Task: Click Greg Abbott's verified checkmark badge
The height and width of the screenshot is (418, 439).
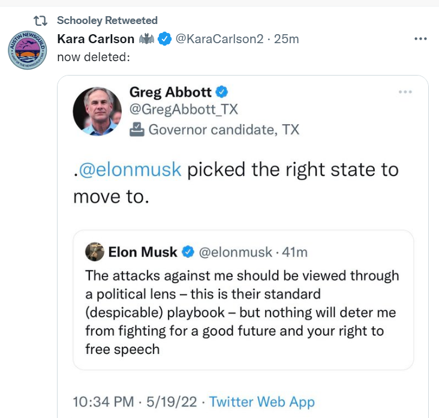Action: (222, 92)
